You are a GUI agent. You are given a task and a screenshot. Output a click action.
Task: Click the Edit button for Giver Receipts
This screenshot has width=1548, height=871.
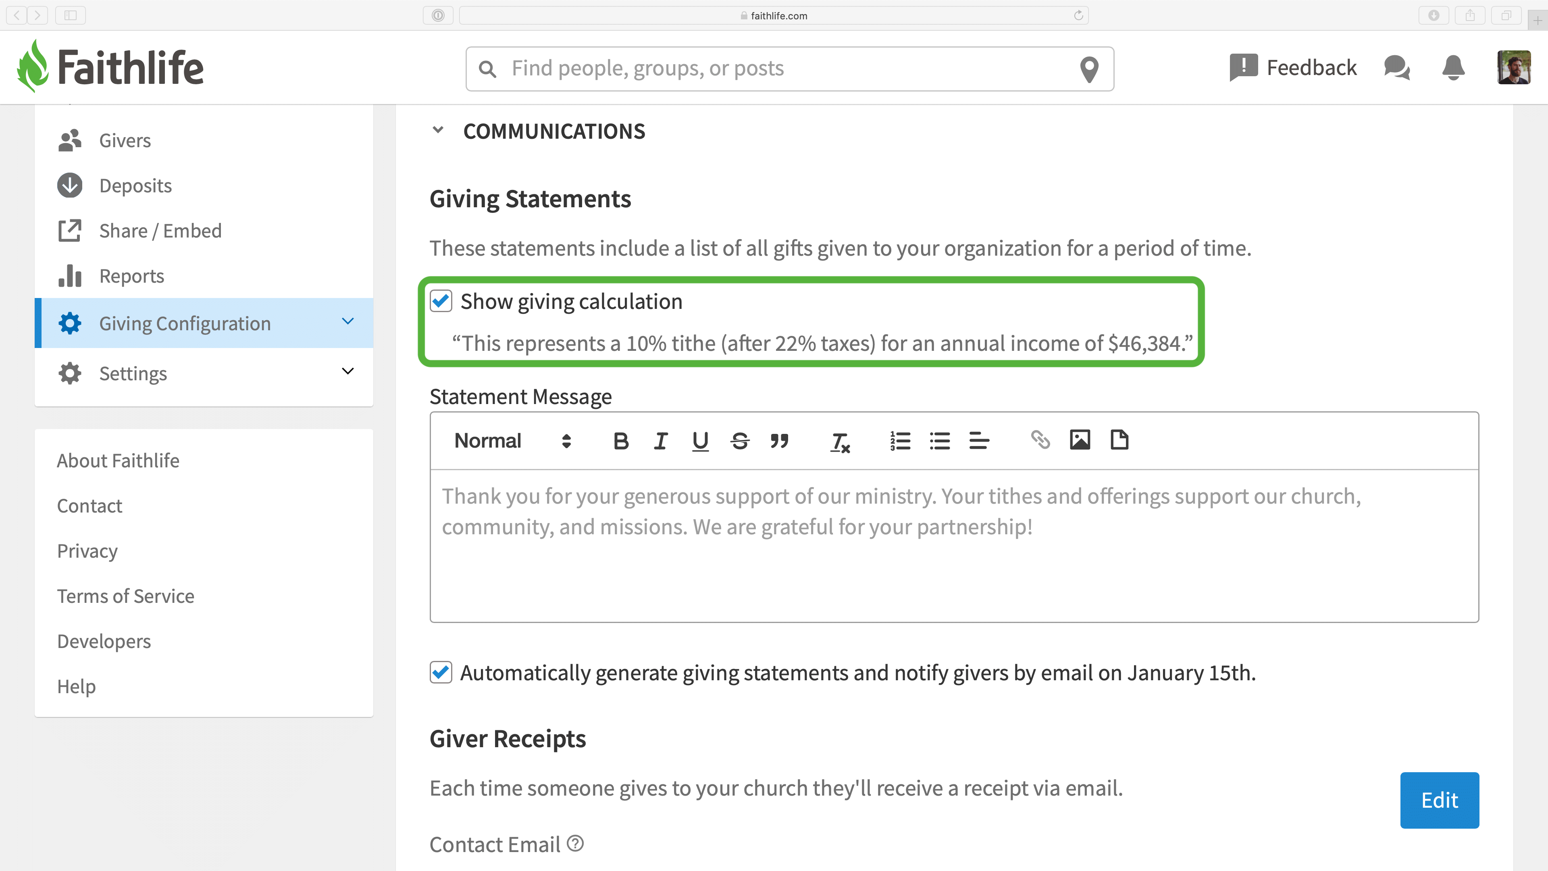pos(1439,800)
